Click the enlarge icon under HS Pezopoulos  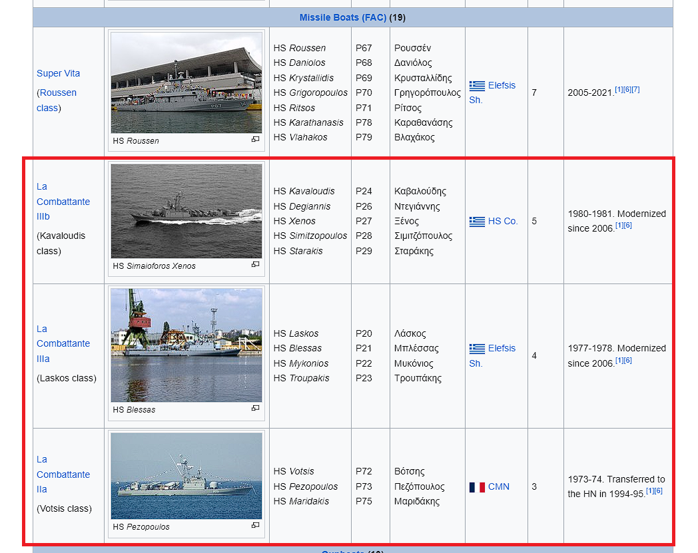(x=255, y=525)
